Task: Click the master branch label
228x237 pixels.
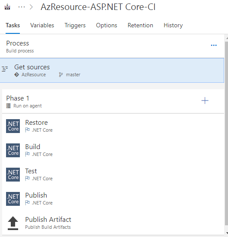Action: pos(73,75)
